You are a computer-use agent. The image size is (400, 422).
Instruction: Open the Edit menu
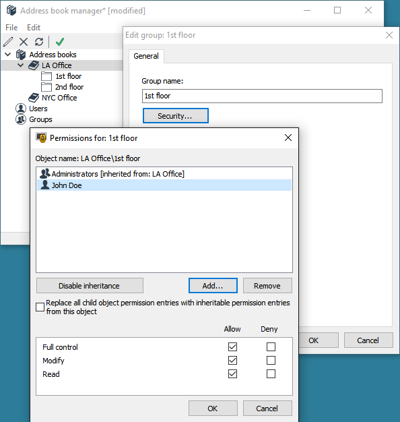pyautogui.click(x=34, y=28)
